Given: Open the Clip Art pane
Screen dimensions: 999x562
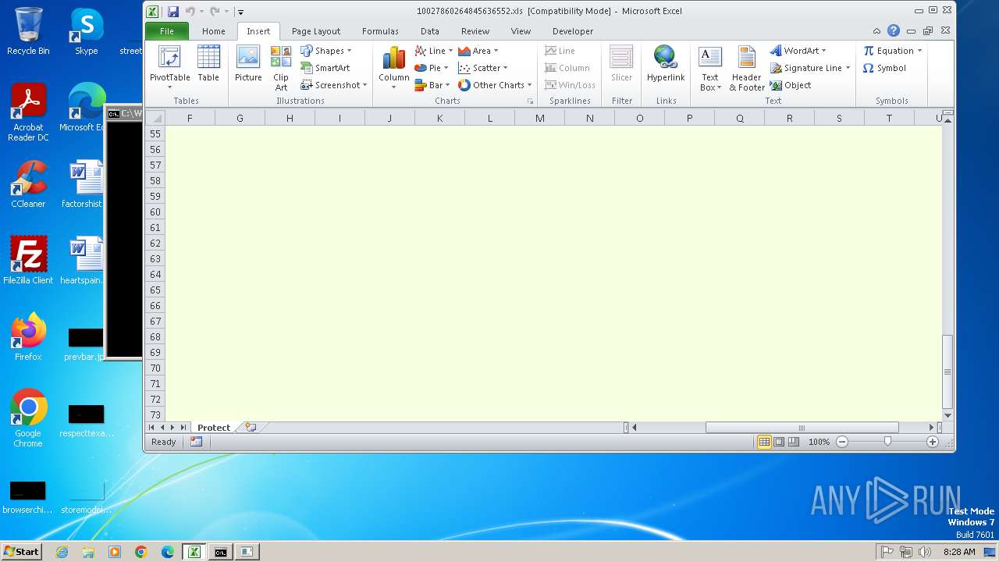Looking at the screenshot, I should pos(281,68).
